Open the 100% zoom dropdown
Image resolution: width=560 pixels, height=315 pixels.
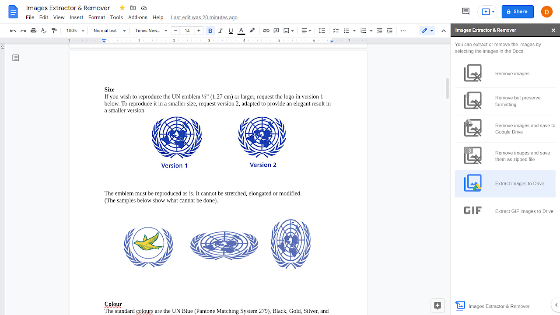(75, 31)
